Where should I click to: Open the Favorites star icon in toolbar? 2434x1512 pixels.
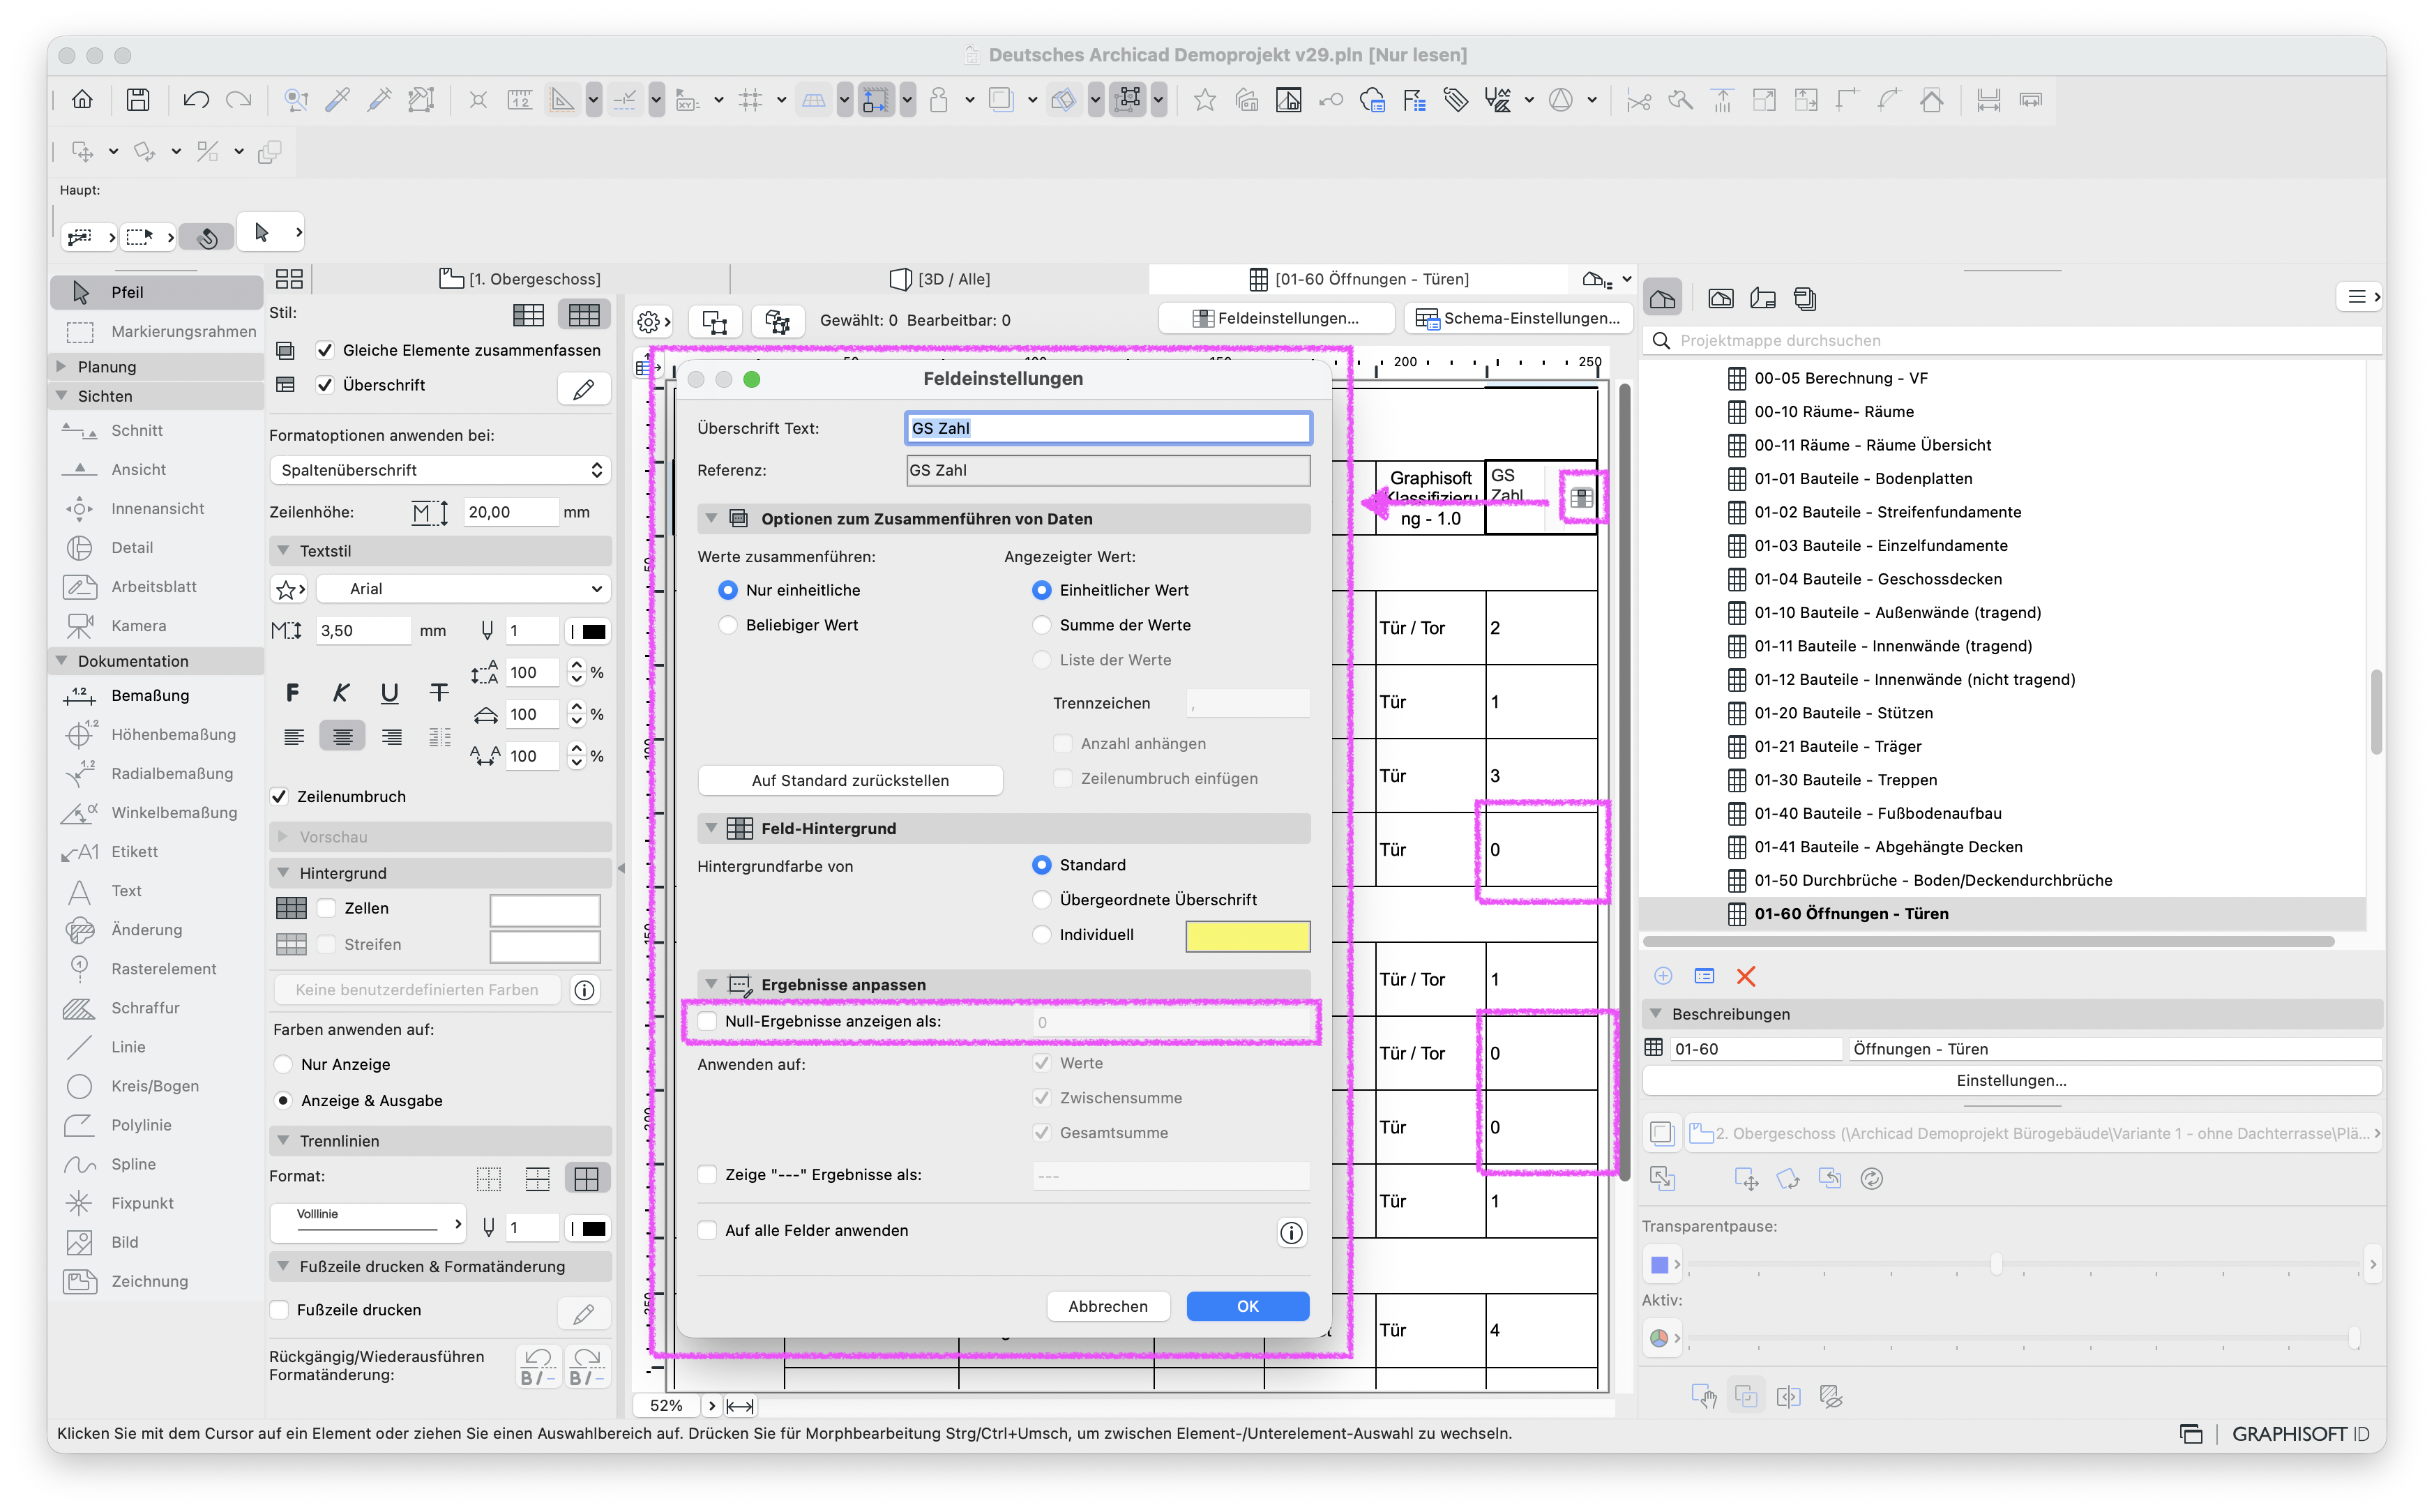point(1205,100)
